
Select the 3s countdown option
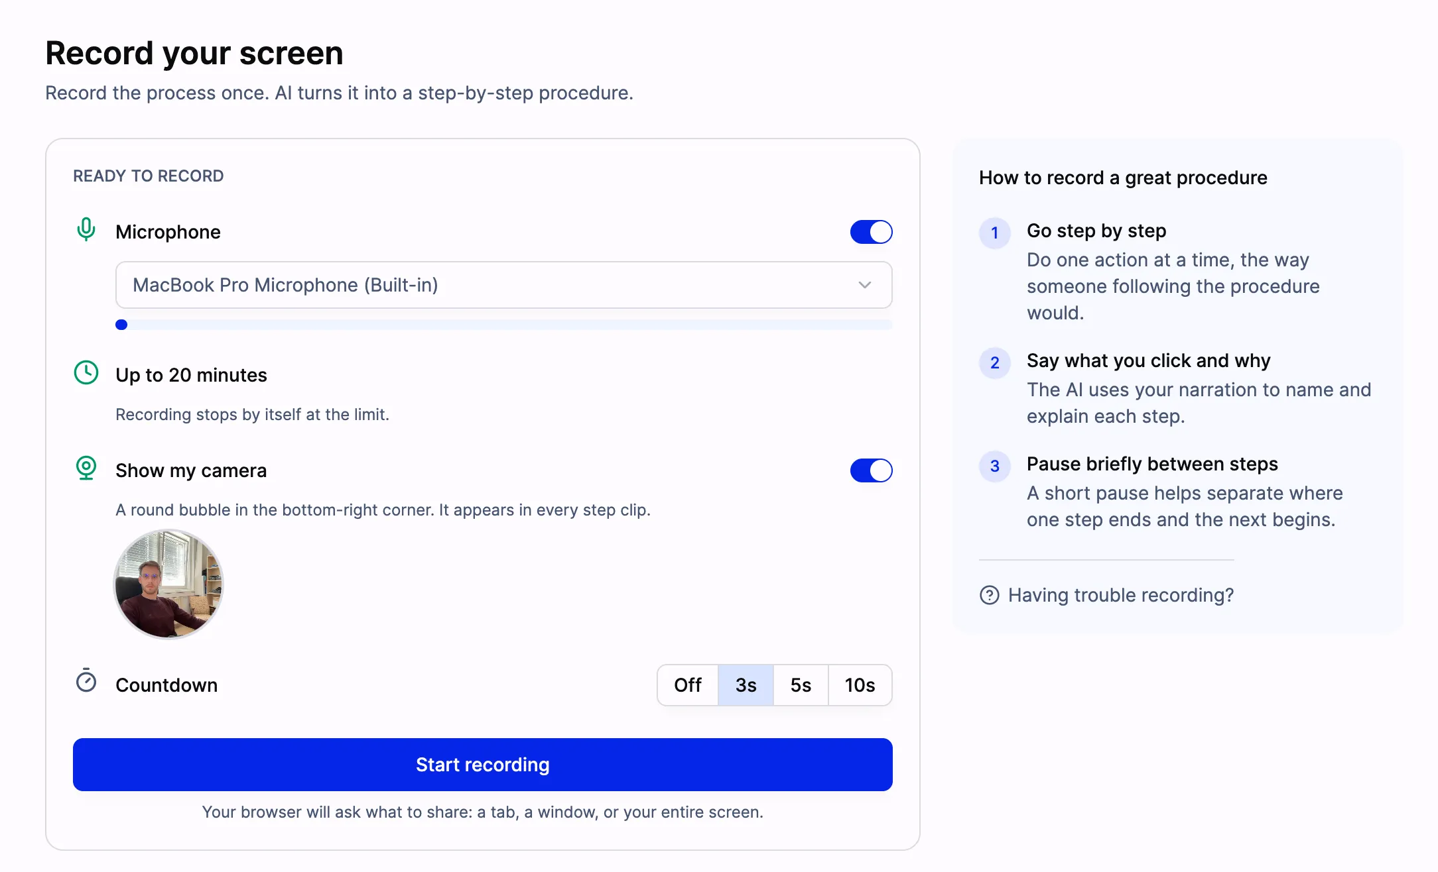click(746, 685)
